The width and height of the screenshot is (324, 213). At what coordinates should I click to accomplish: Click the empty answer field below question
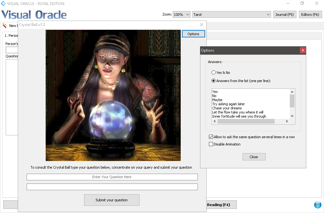pos(112,187)
